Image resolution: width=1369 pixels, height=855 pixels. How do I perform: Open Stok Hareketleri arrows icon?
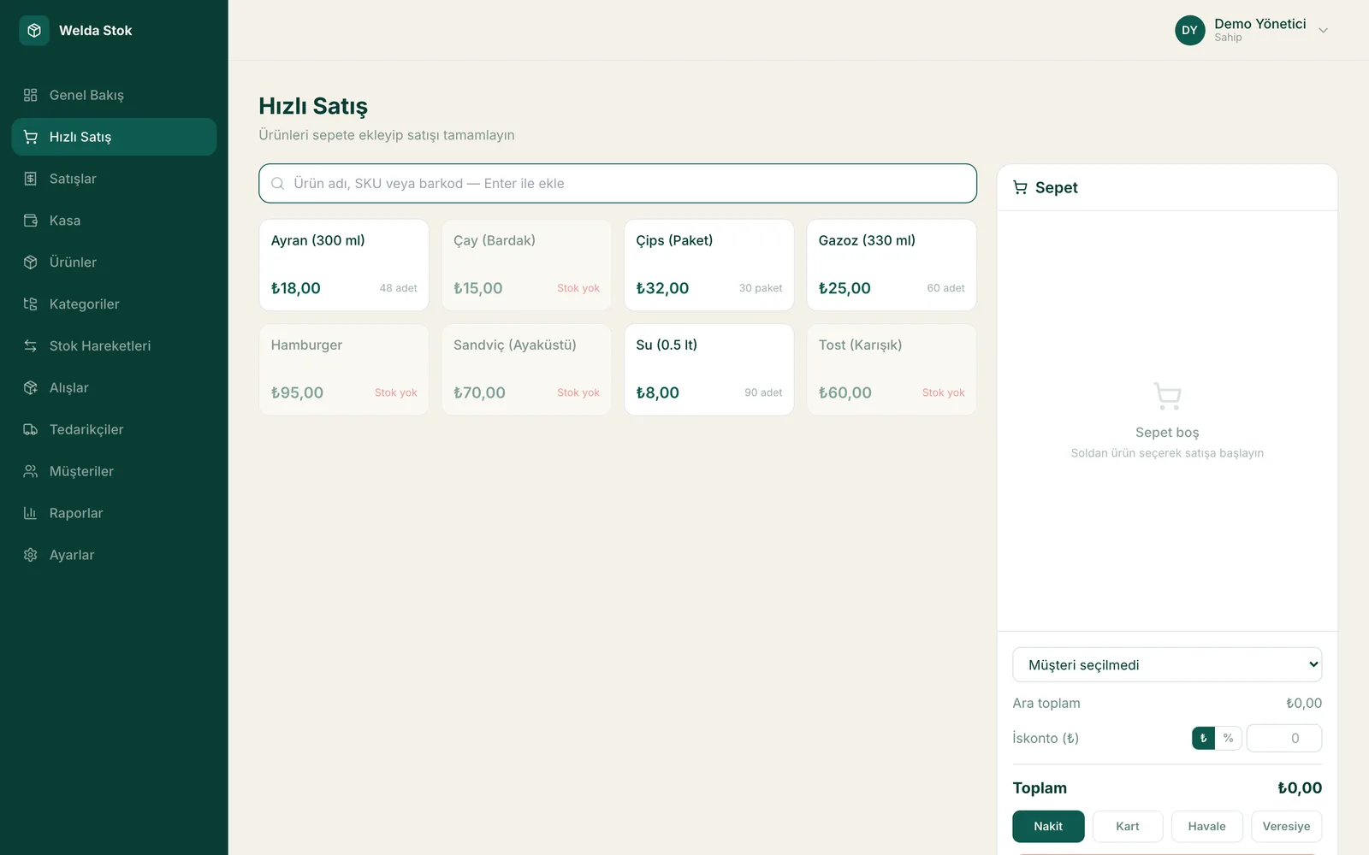click(31, 346)
